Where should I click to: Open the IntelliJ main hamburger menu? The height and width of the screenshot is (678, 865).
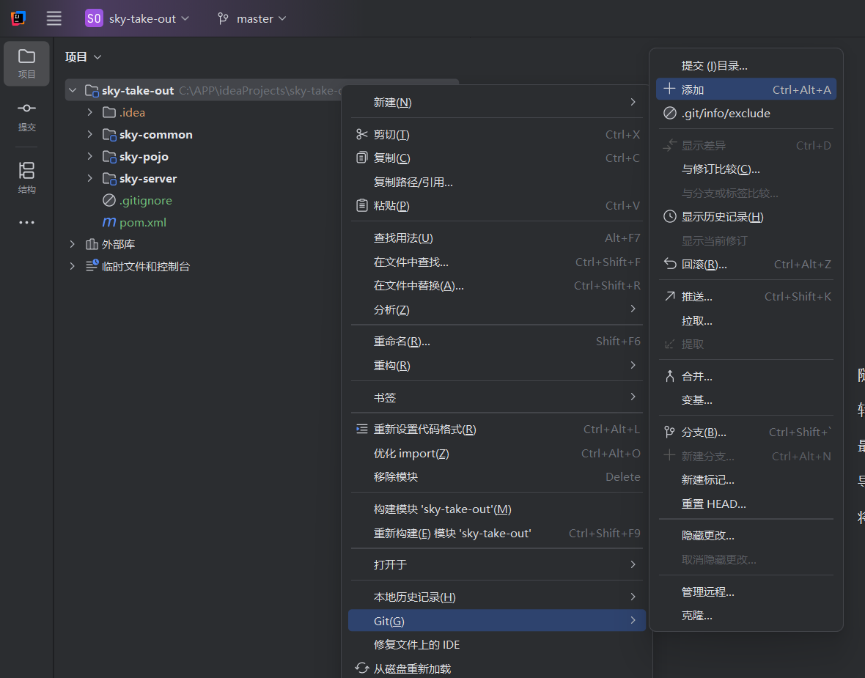pyautogui.click(x=54, y=18)
